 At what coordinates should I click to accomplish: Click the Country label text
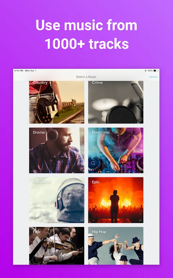(x=40, y=83)
